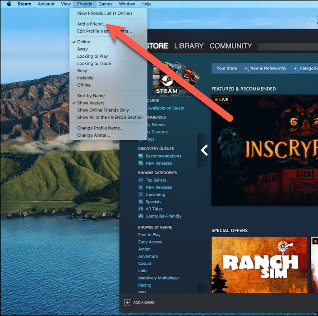Click the New Releases discovery queue icon
The height and width of the screenshot is (316, 318).
coord(141,163)
